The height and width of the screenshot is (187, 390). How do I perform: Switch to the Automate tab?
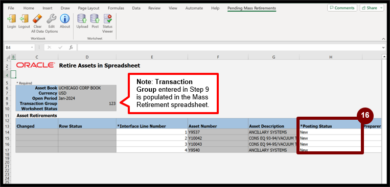click(194, 8)
